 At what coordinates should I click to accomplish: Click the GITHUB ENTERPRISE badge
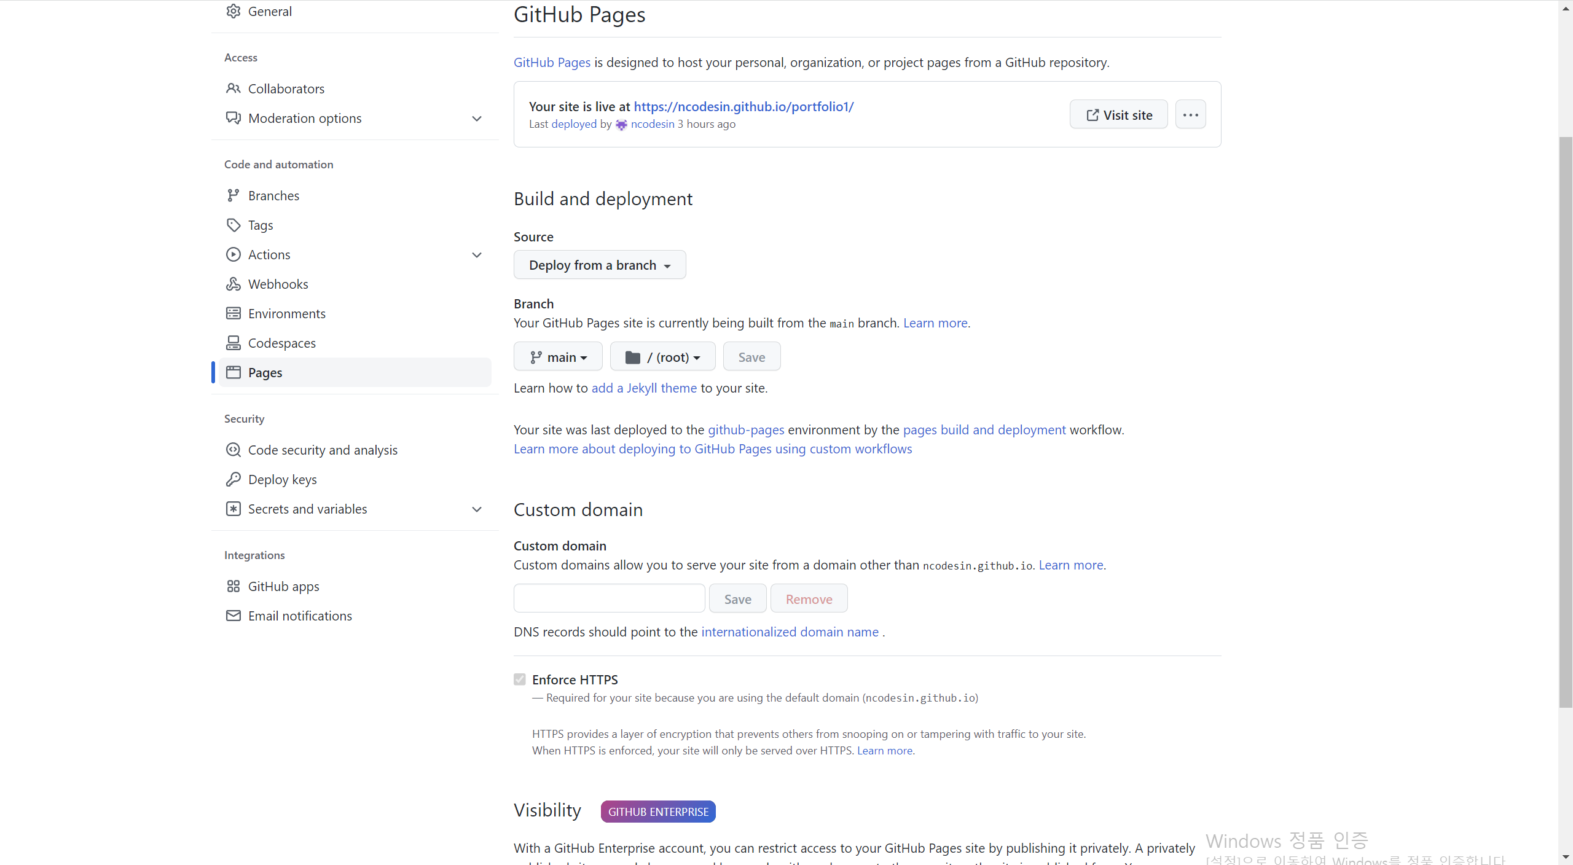pos(658,812)
